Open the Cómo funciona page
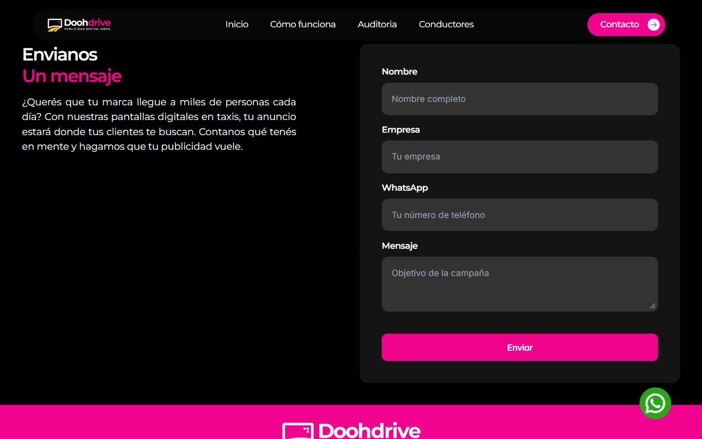Screen dimensions: 702x439 pos(303,24)
